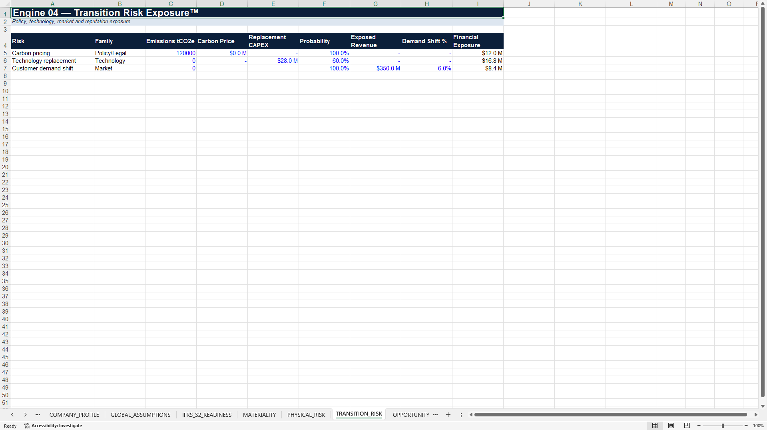Add a new sheet
767x430 pixels.
coord(448,415)
